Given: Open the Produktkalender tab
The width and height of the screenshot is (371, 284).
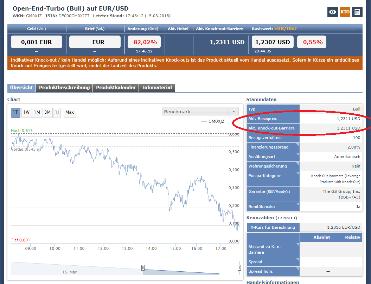Looking at the screenshot, I should click(x=116, y=87).
